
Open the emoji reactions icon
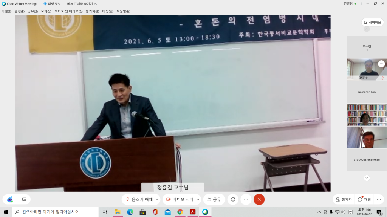(233, 199)
